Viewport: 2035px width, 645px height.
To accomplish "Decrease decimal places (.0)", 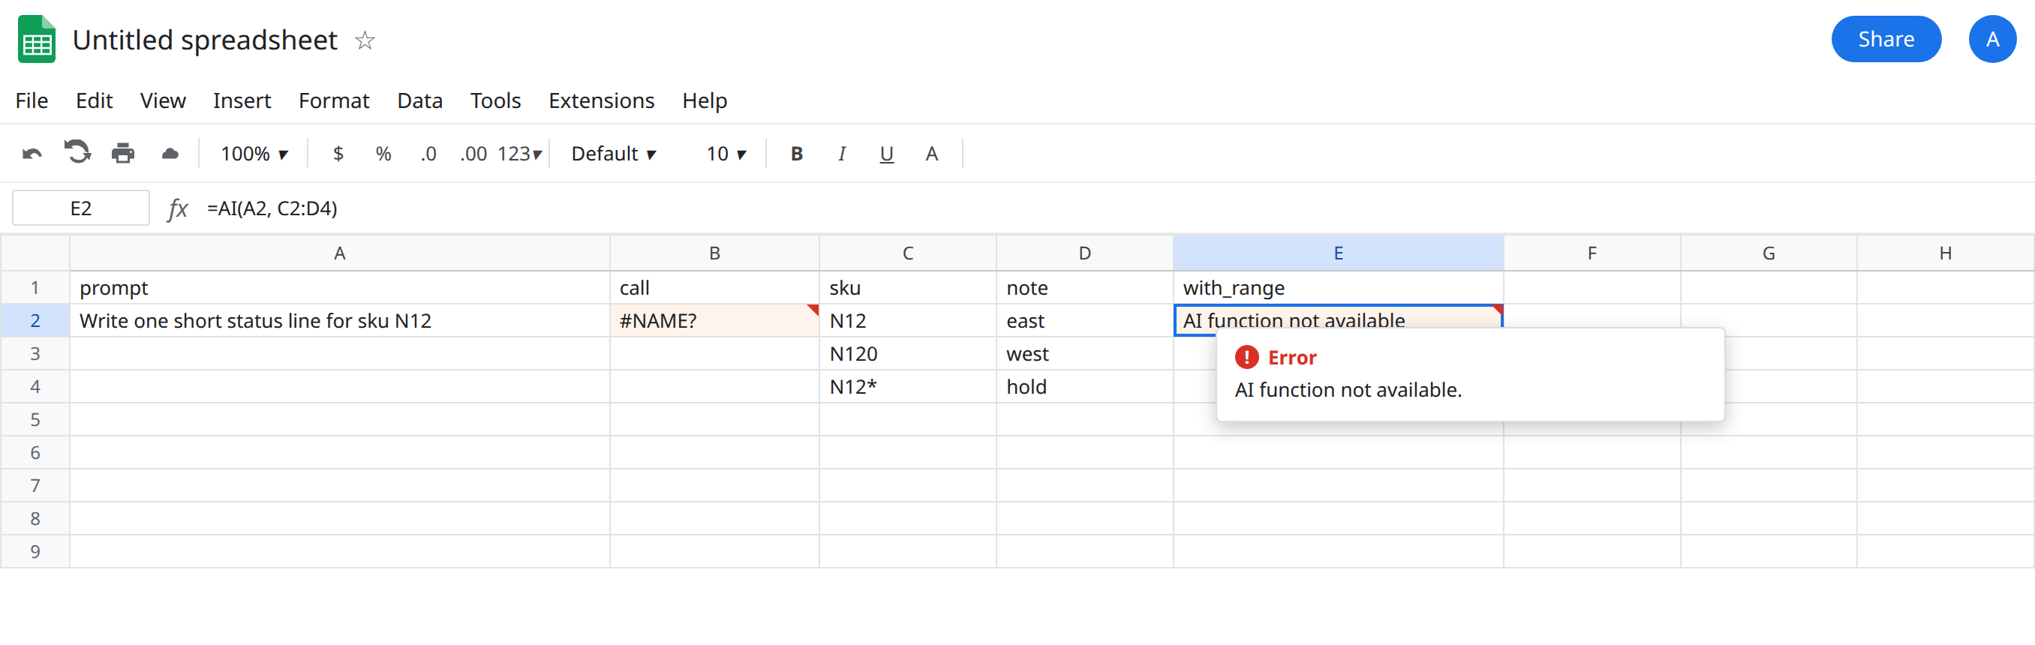I will [x=428, y=154].
